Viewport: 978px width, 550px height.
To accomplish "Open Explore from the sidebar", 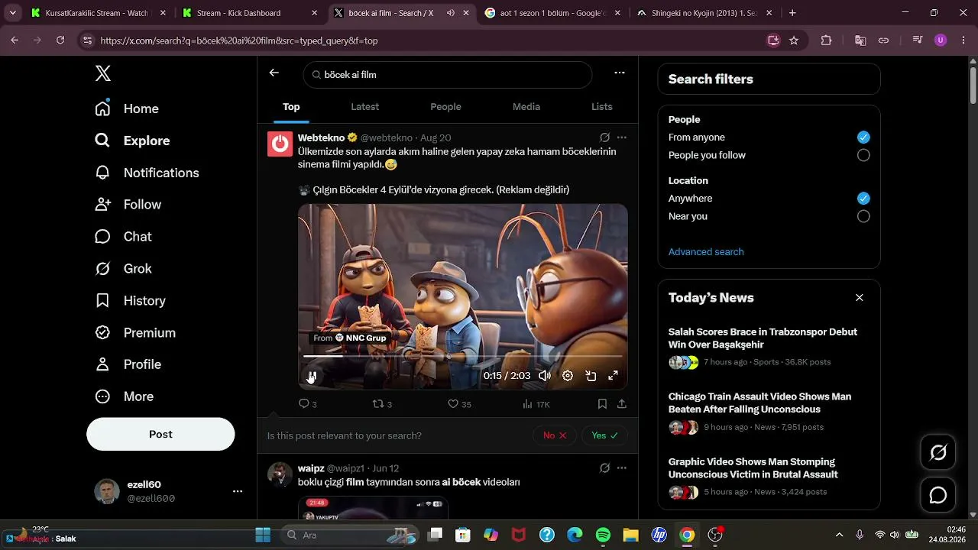I will pyautogui.click(x=132, y=141).
